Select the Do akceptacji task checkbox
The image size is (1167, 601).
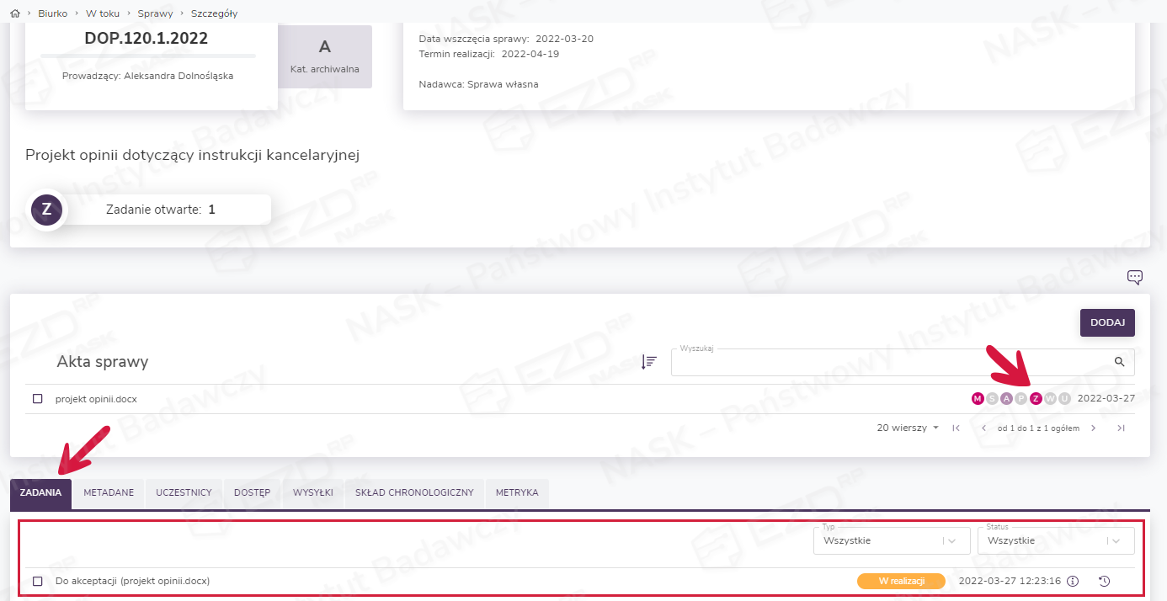37,581
